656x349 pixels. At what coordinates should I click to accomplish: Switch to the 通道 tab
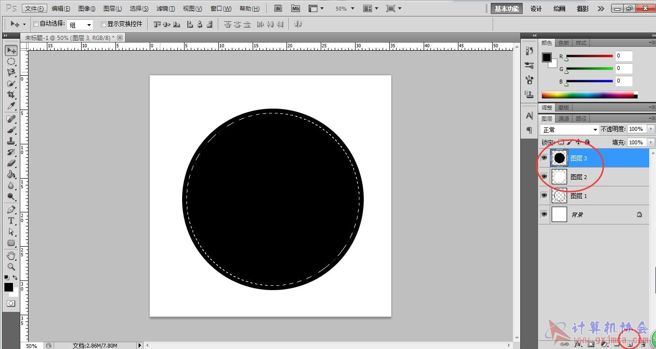pyautogui.click(x=564, y=118)
